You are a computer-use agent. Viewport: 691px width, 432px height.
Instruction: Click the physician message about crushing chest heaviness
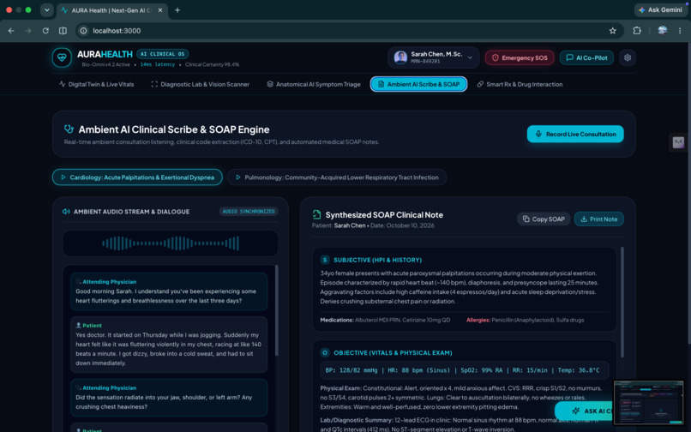169,398
